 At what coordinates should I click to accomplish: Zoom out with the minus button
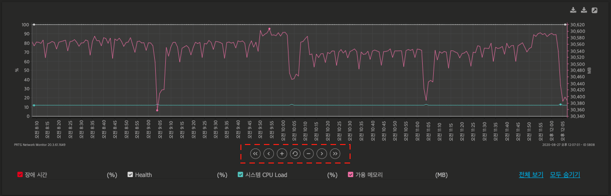309,153
